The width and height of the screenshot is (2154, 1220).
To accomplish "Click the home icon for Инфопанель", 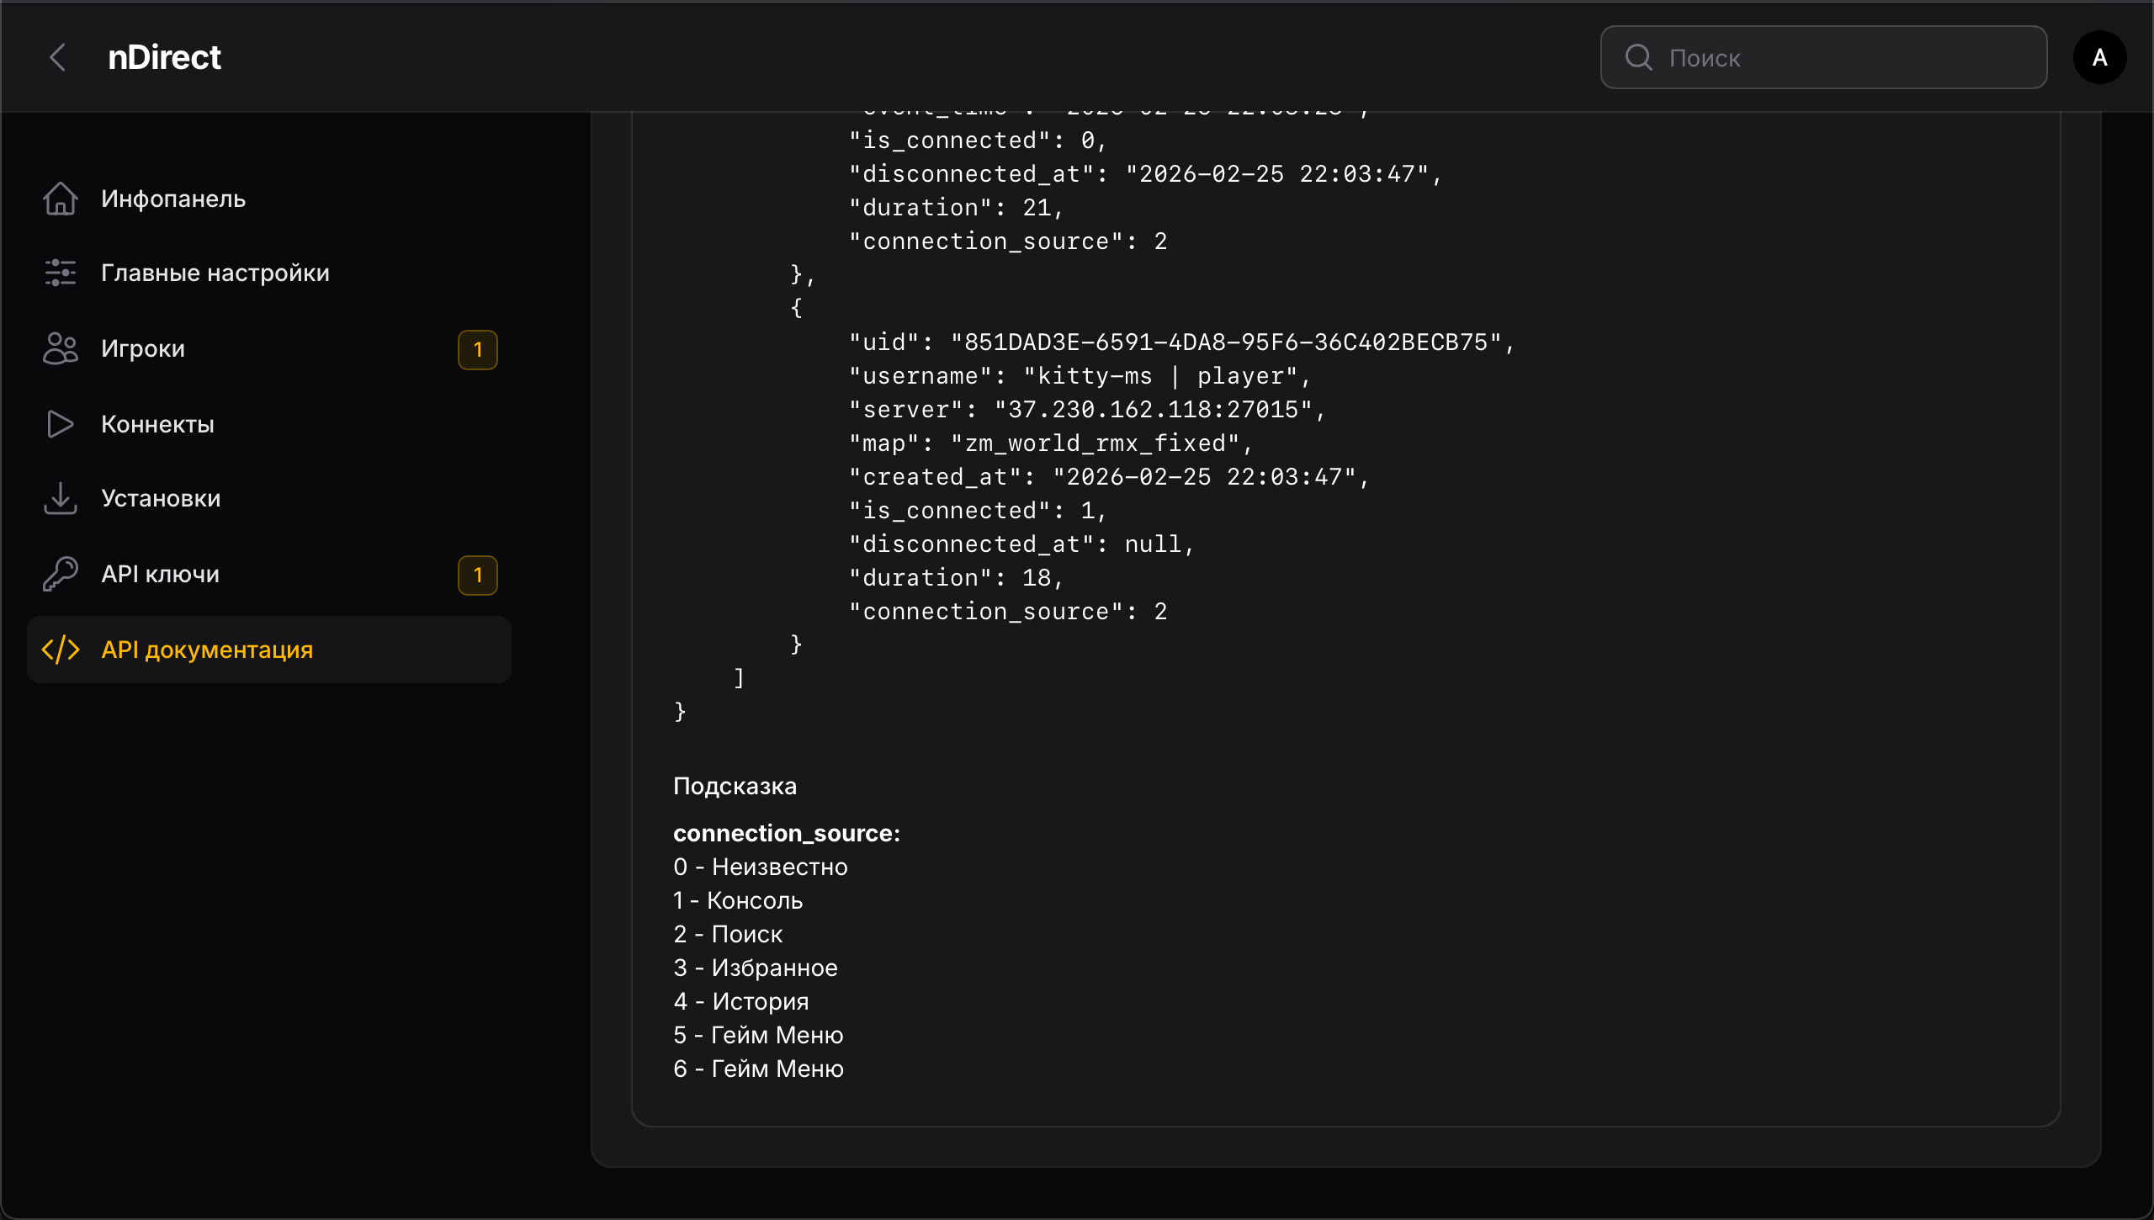I will pyautogui.click(x=61, y=199).
